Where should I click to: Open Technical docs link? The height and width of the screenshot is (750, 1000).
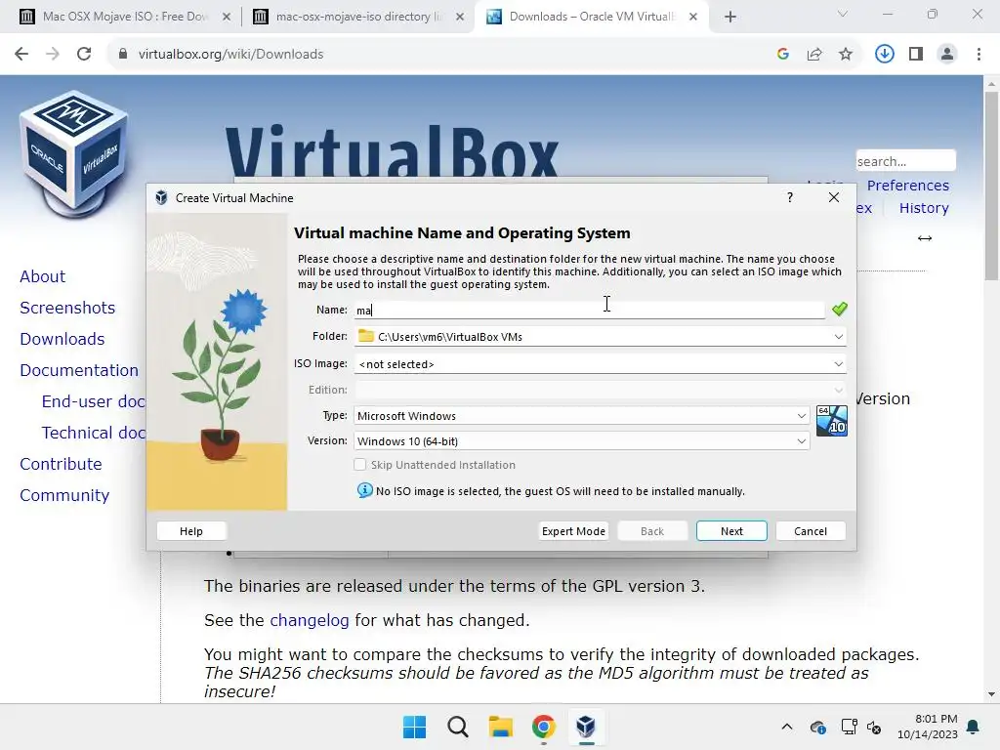(94, 433)
